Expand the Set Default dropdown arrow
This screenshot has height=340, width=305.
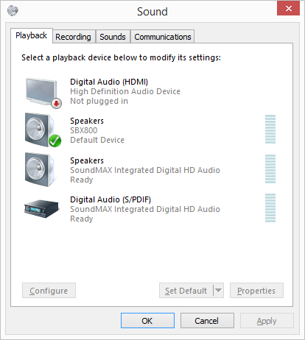218,291
